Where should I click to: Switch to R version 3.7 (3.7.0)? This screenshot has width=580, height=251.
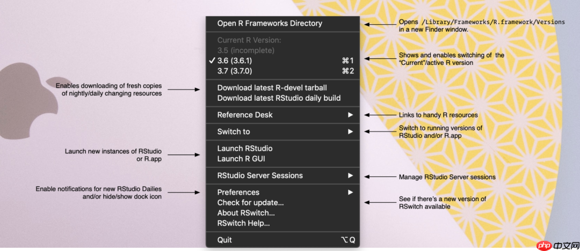[x=282, y=71]
